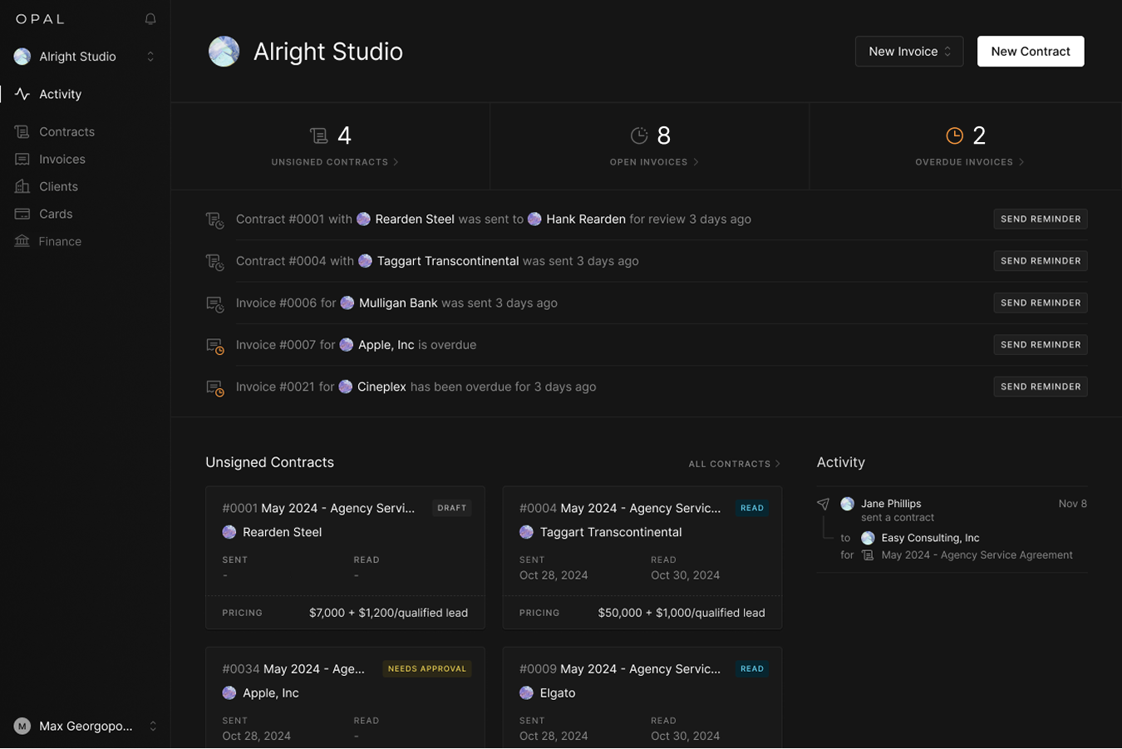This screenshot has height=749, width=1122.
Task: Open Invoices in the sidebar
Action: coord(62,159)
